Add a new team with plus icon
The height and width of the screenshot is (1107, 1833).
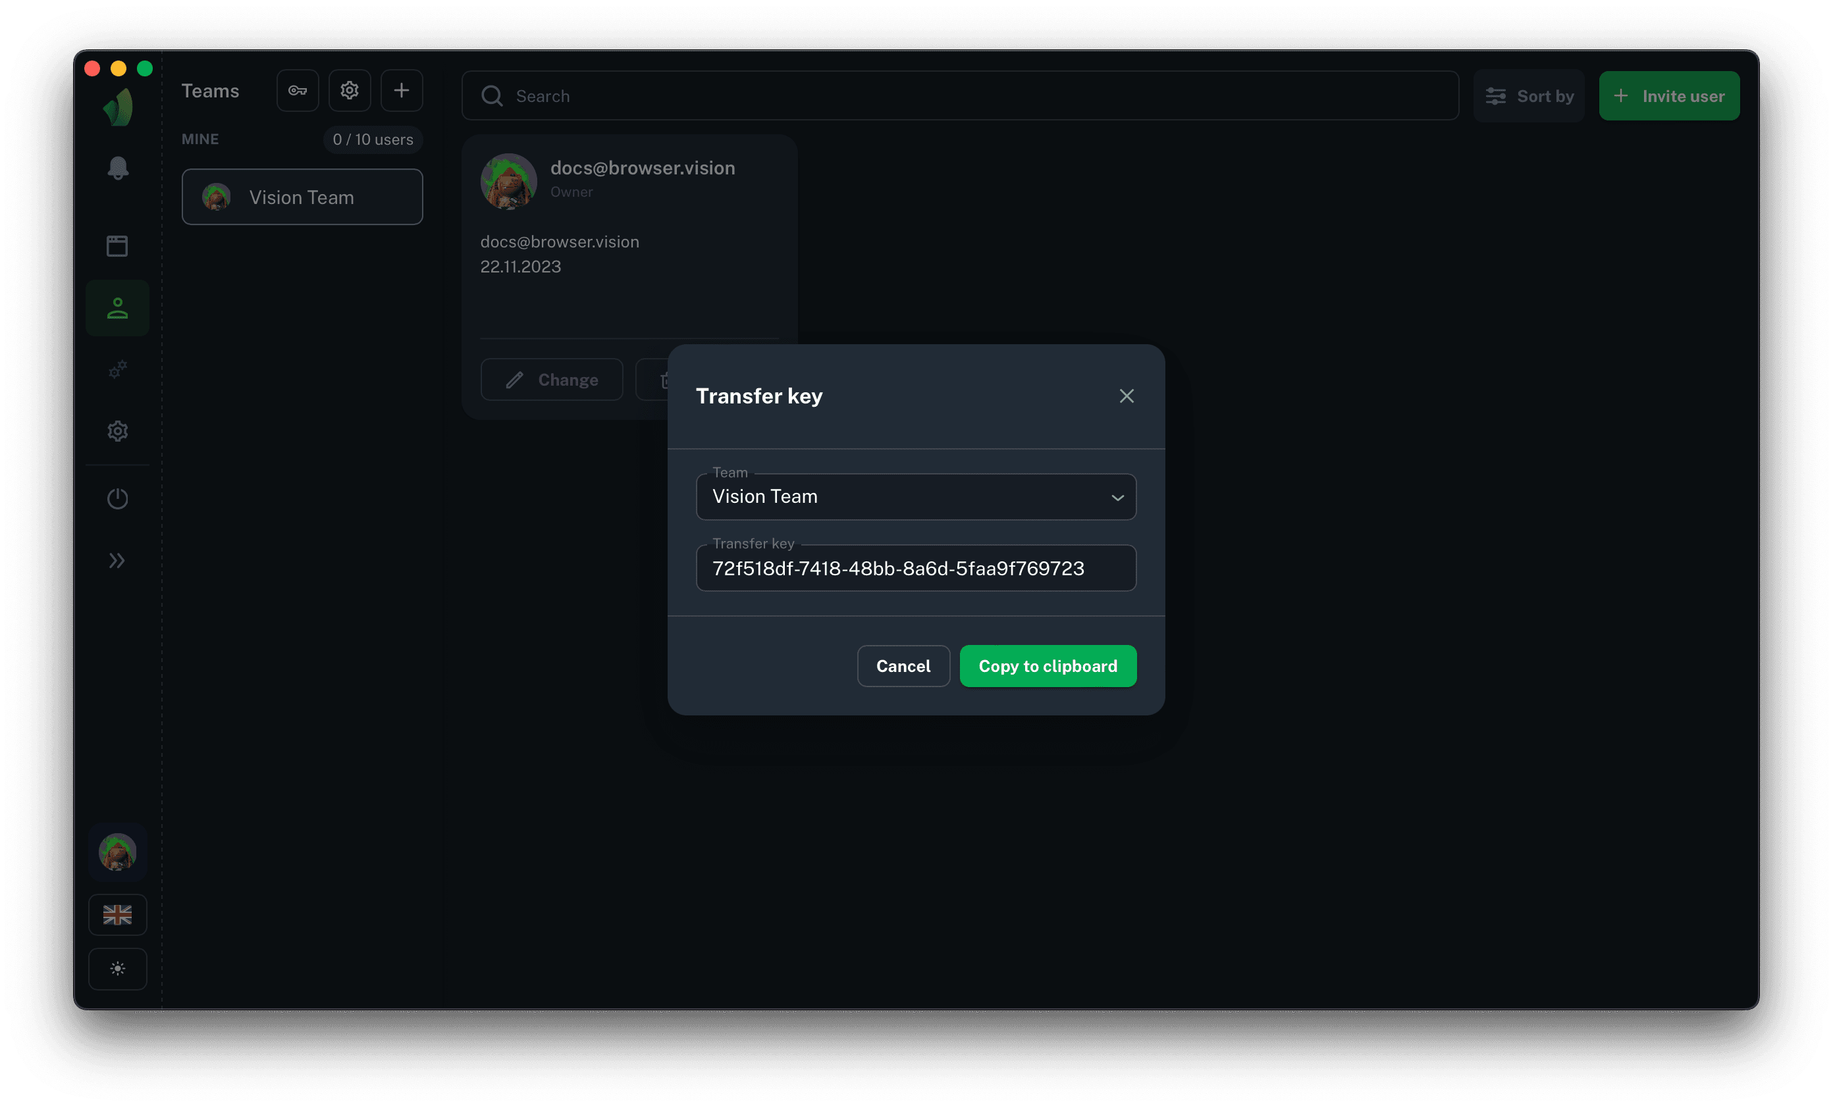coord(402,91)
